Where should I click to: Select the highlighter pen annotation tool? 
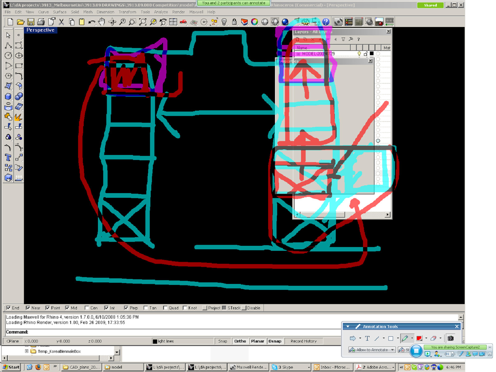[x=405, y=338]
